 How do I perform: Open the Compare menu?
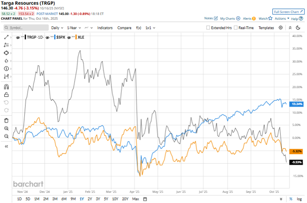(124, 28)
